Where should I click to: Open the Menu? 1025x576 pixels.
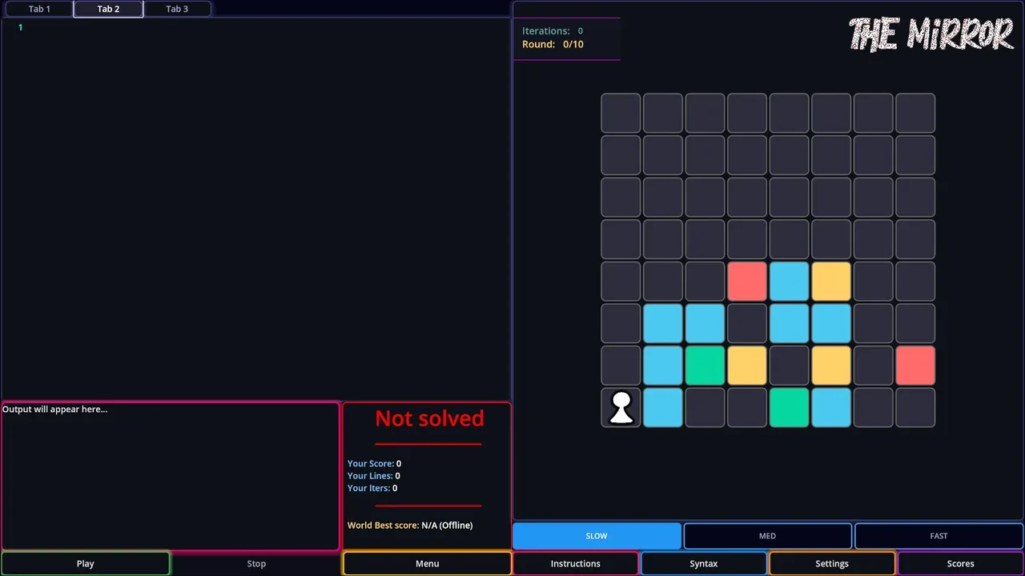[427, 563]
